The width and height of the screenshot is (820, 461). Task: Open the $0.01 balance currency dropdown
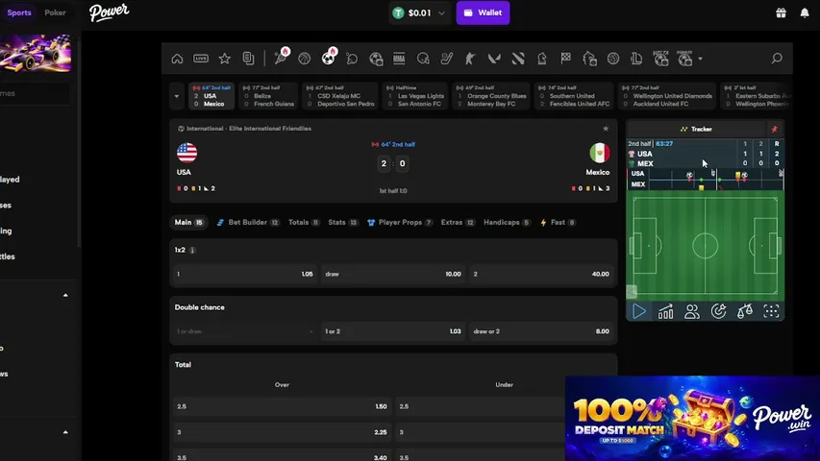[419, 13]
